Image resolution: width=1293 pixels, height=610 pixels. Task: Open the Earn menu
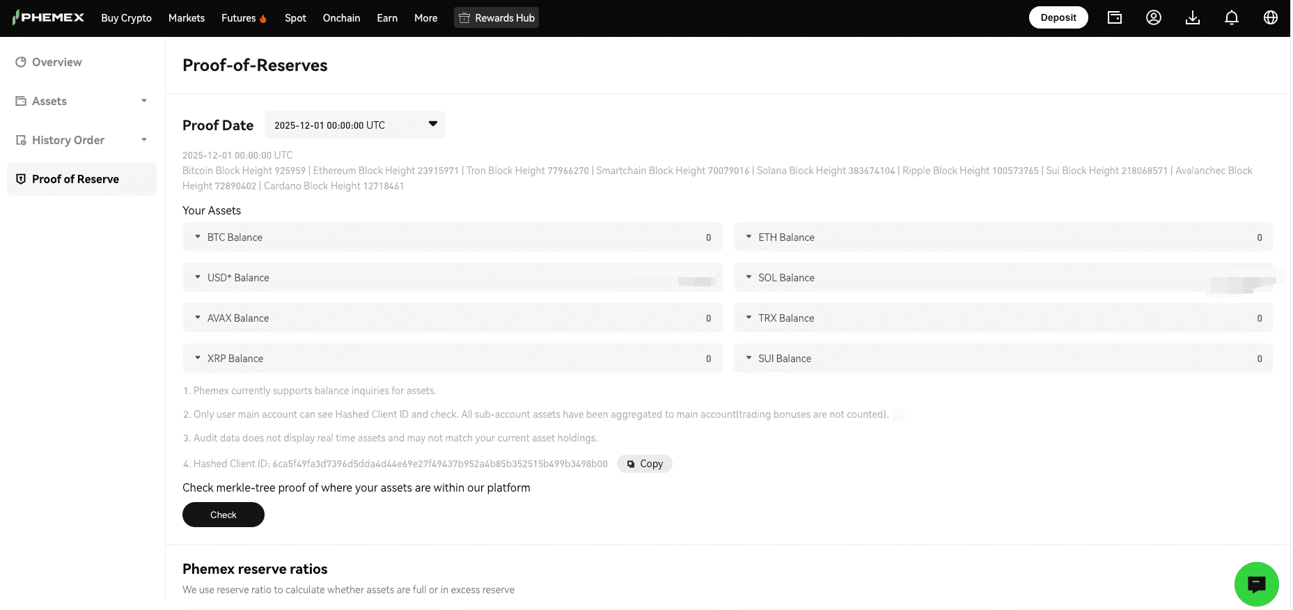387,18
